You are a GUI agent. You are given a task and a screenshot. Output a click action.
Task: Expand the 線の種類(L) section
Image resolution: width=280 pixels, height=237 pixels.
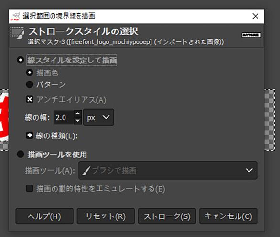(x=30, y=135)
